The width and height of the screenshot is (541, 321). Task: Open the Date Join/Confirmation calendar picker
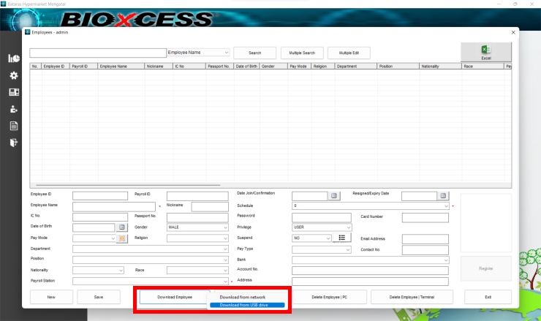click(x=333, y=196)
